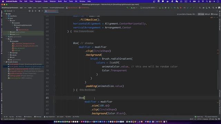The width and height of the screenshot is (221, 124).
Task: Click the macOS Spotlight search icon
Action: tap(207, 1)
